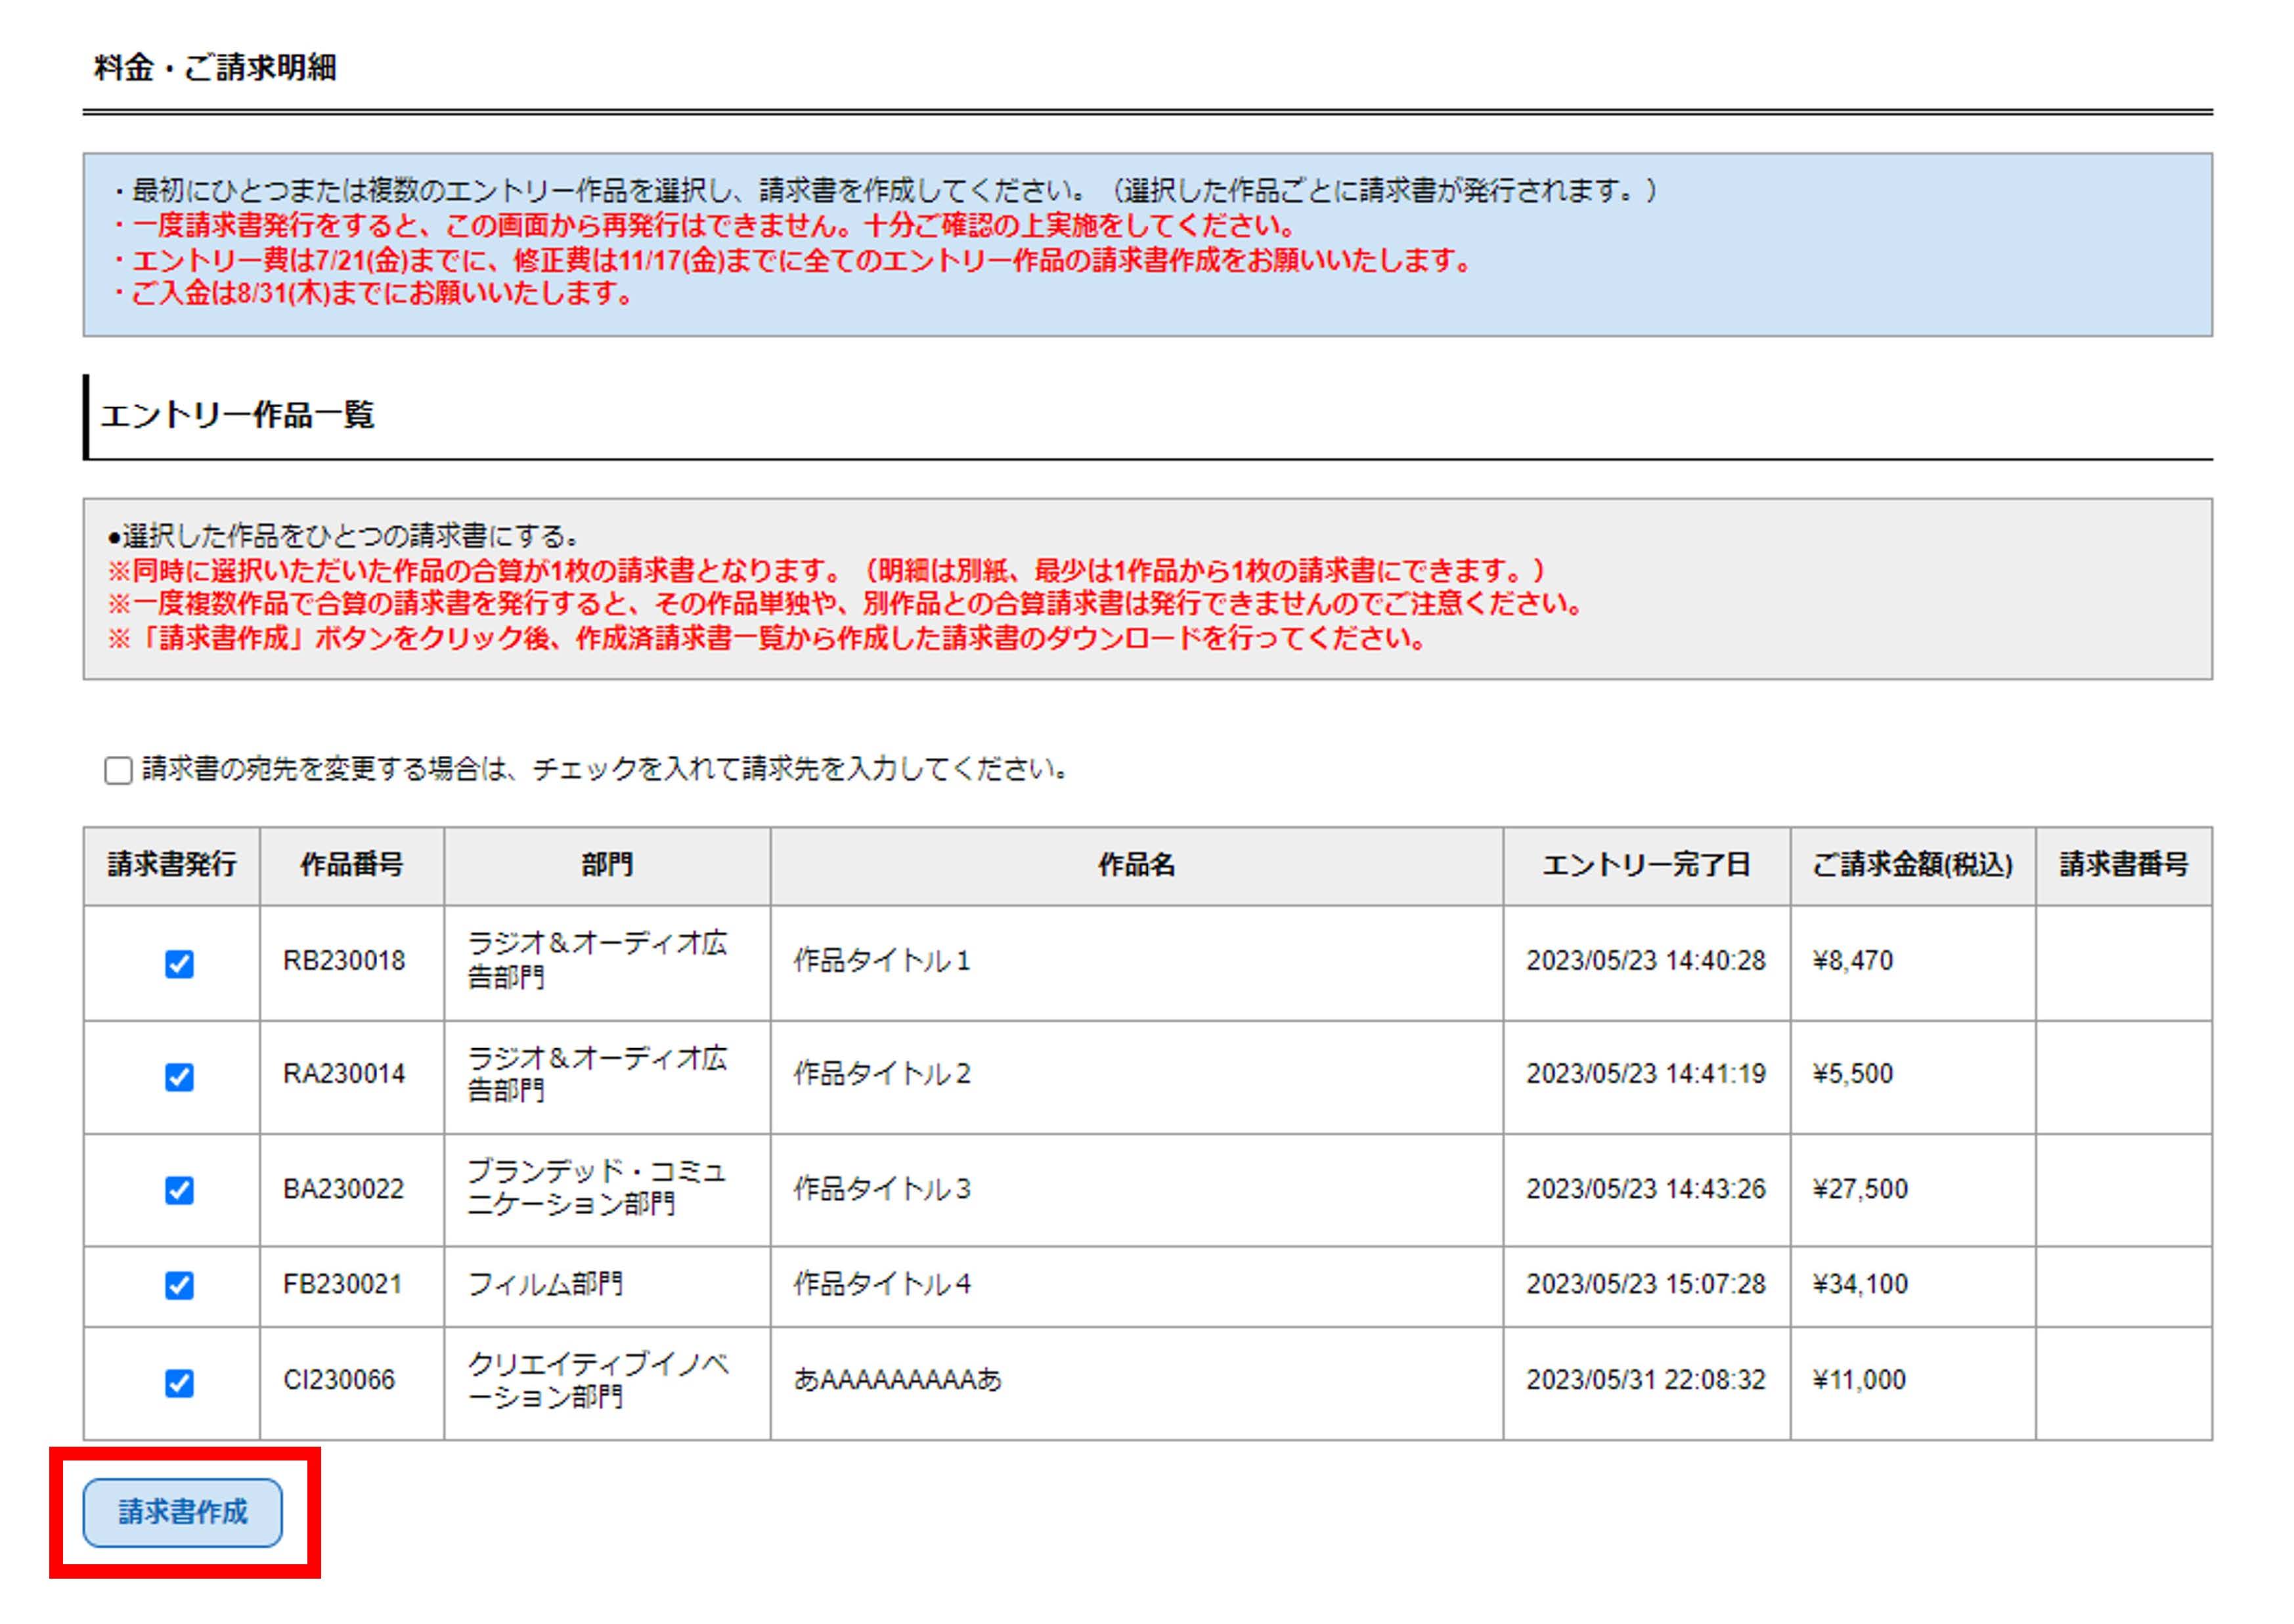The image size is (2294, 1624).
Task: Click the 料金・ご請求明細 page heading
Action: 215,68
